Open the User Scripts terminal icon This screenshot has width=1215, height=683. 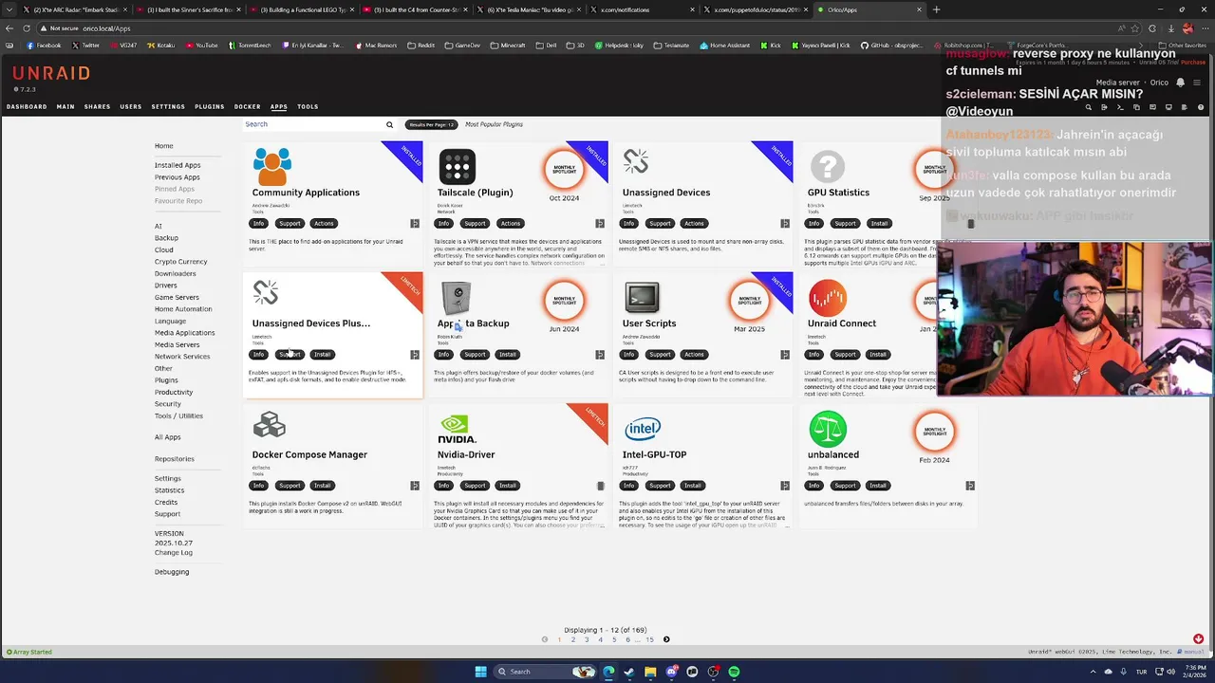click(x=642, y=298)
